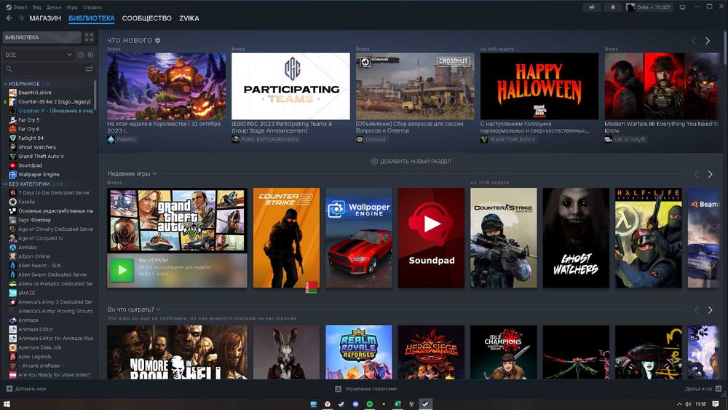Click the plus icon to add a new shelf
The width and height of the screenshot is (728, 410).
tap(374, 161)
